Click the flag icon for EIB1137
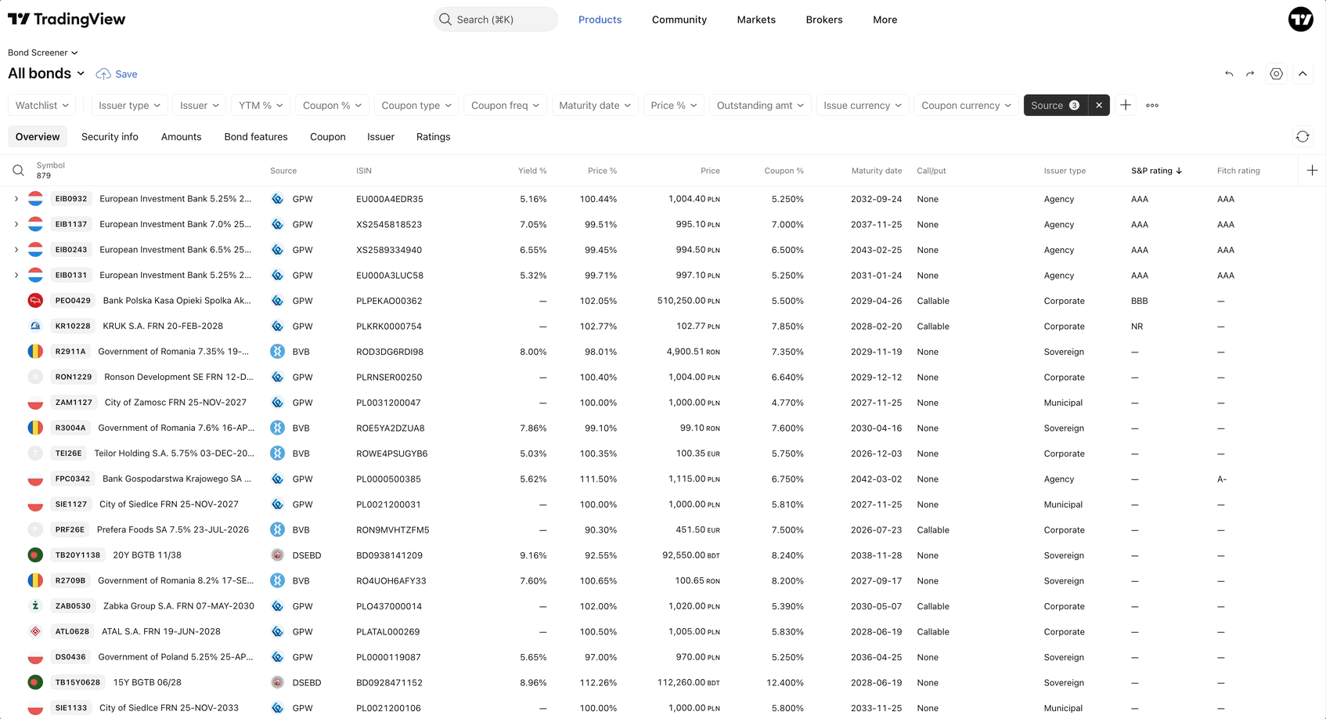 point(35,224)
